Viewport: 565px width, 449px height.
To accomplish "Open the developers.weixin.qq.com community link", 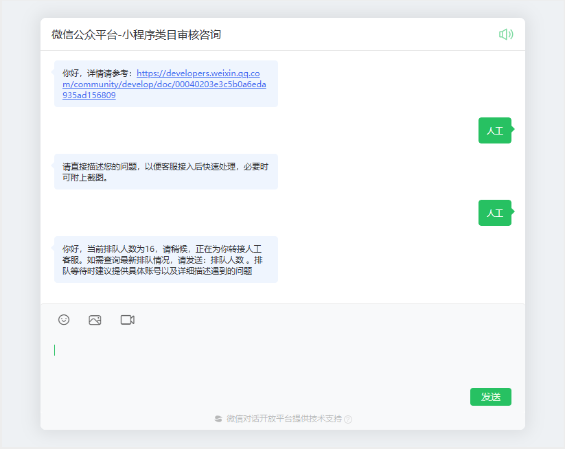I will point(164,84).
